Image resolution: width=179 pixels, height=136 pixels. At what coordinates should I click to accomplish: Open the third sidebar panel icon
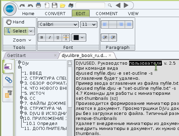pyautogui.click(x=8, y=94)
